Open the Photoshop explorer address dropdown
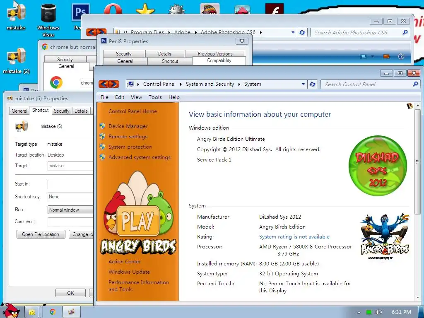The width and height of the screenshot is (424, 318). click(x=293, y=32)
